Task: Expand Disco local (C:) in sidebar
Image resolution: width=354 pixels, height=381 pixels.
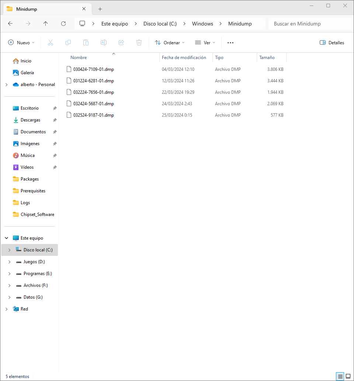Action: [10, 250]
